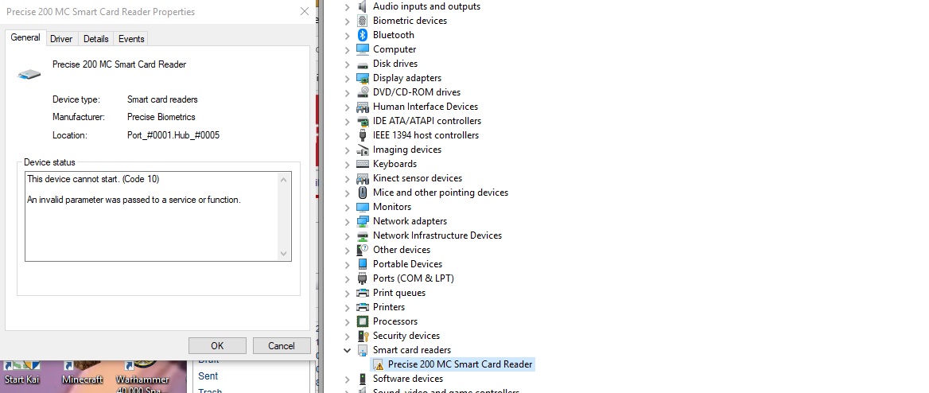The width and height of the screenshot is (929, 393).
Task: Click the Computer monitor icon
Action: [363, 49]
